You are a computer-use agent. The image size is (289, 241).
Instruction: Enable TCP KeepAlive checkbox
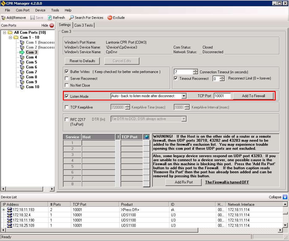(67, 107)
